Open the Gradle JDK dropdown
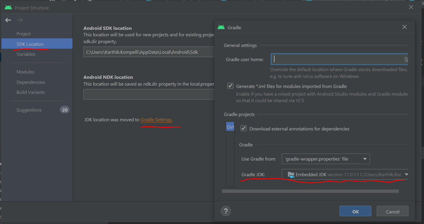The image size is (424, 224). coord(345,174)
